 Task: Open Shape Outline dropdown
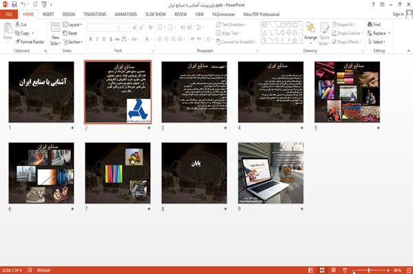pyautogui.click(x=347, y=33)
